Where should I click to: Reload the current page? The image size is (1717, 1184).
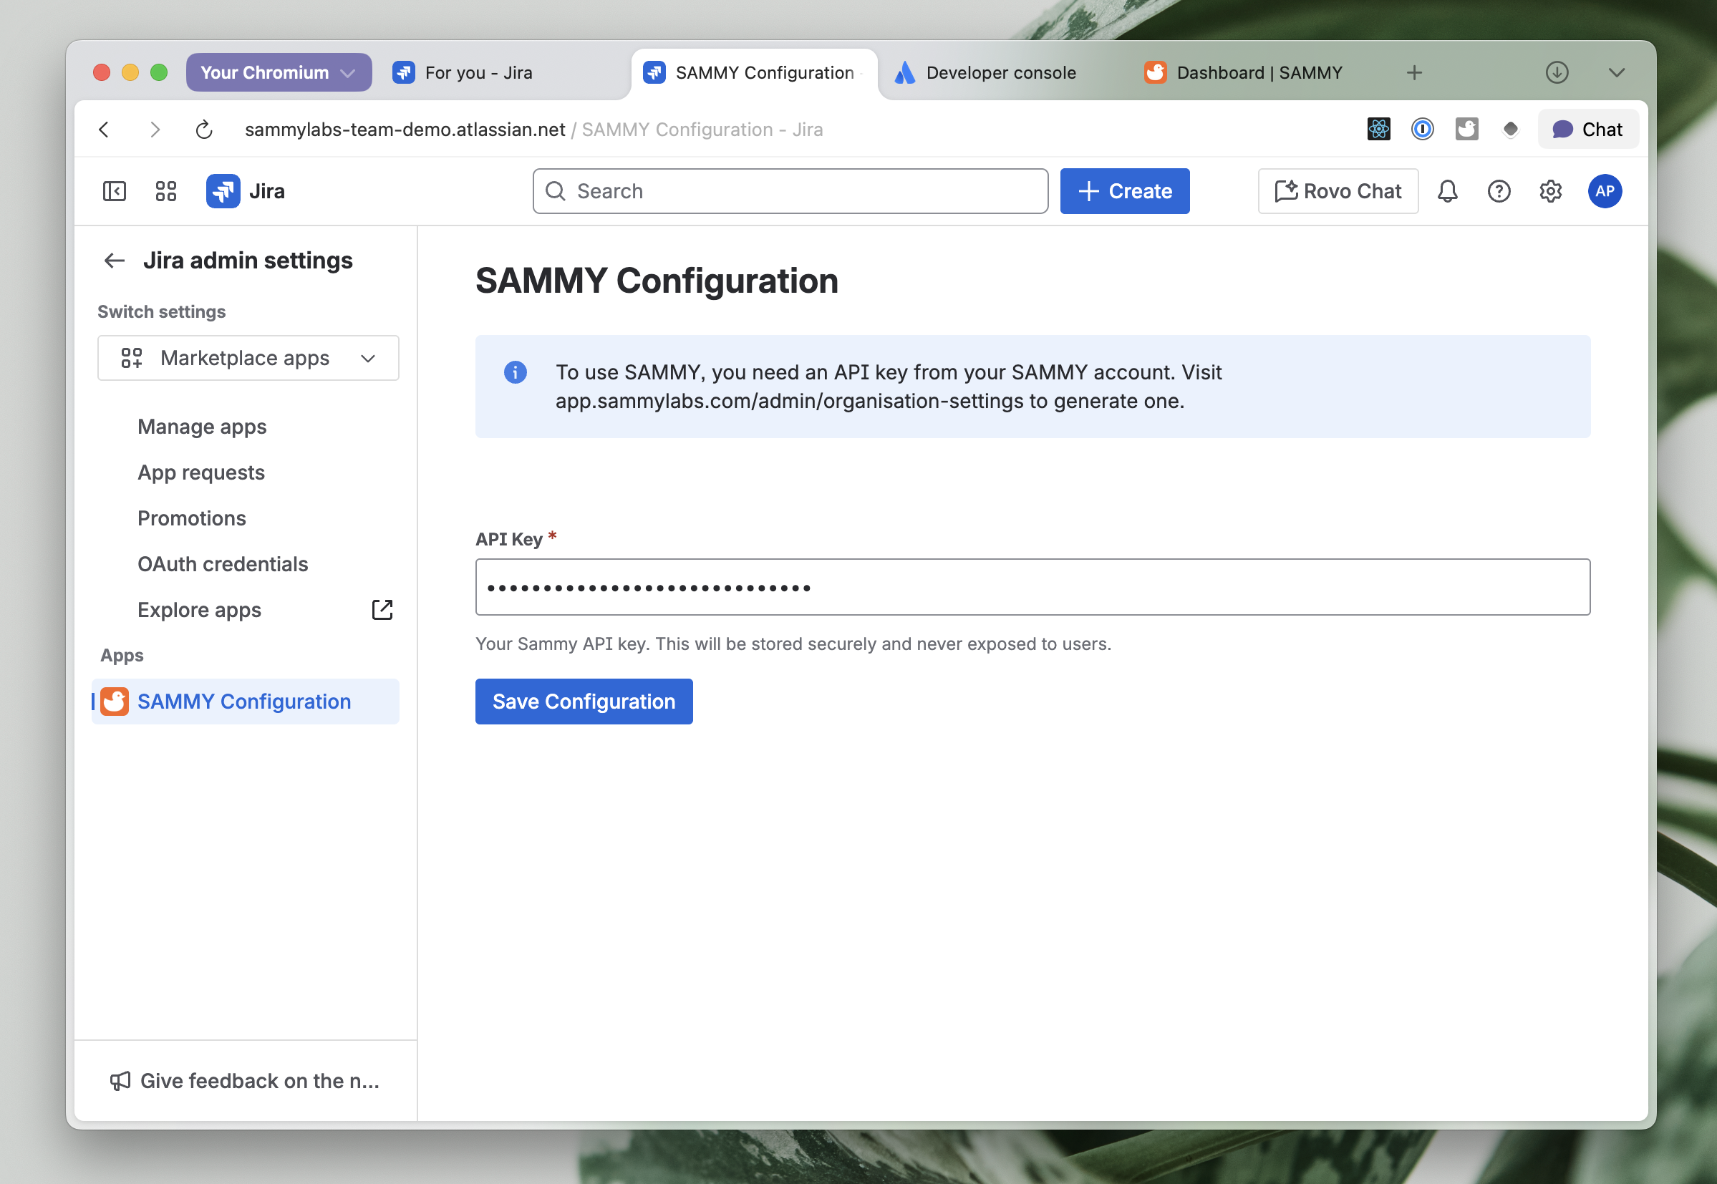204,130
